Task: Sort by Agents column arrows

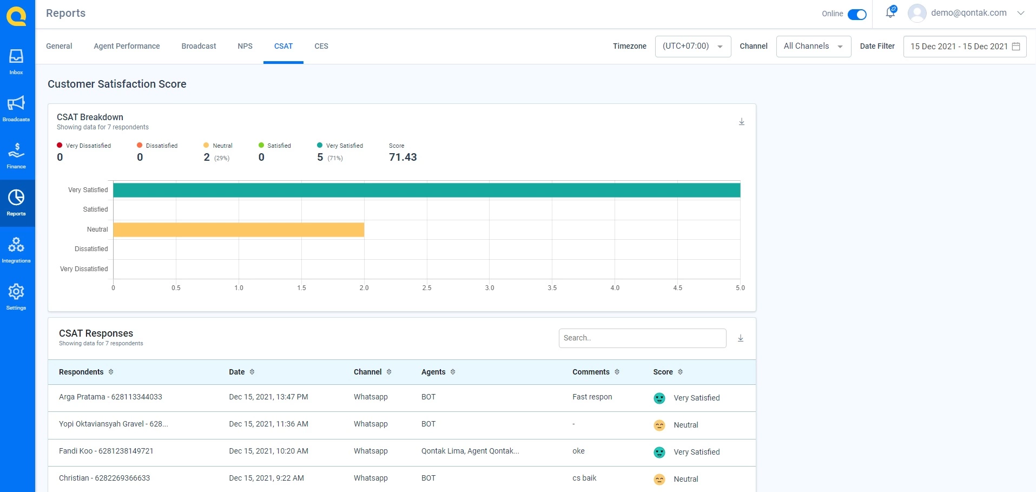Action: 453,372
